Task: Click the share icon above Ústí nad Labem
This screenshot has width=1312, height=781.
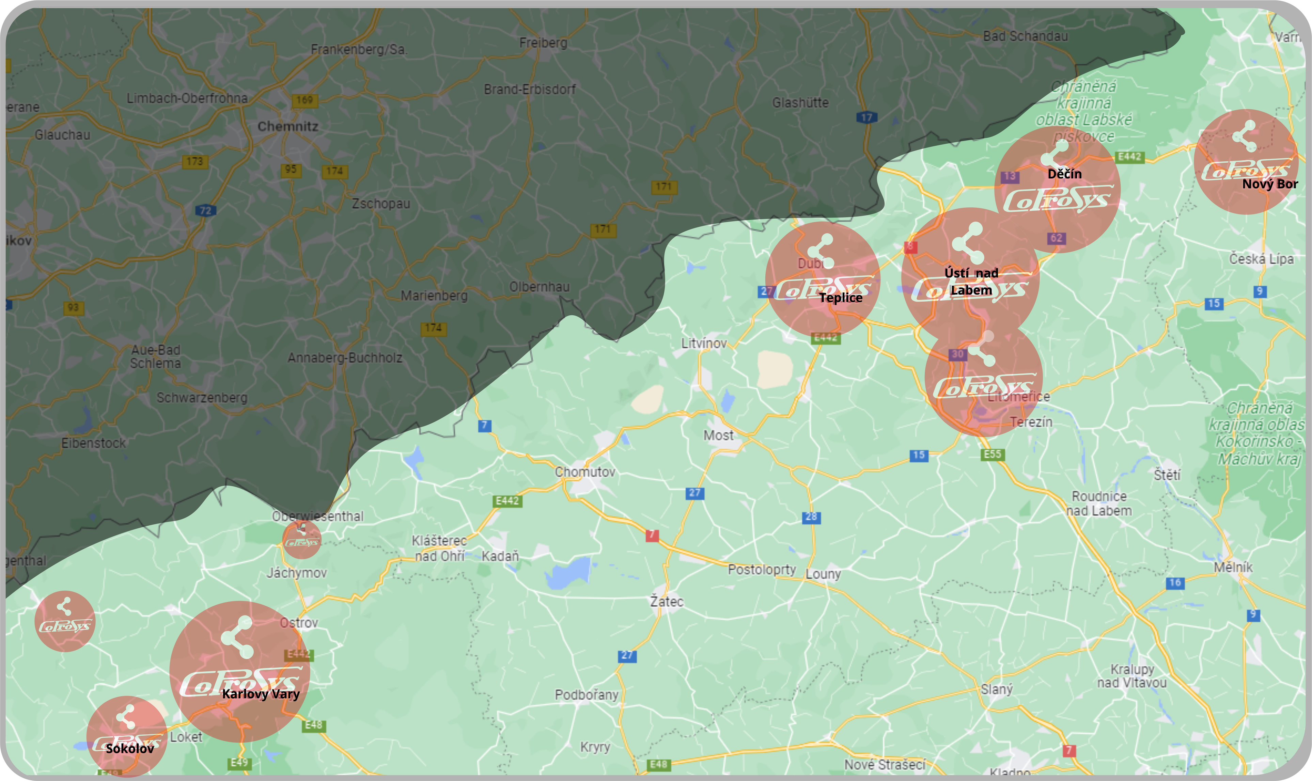Action: point(968,243)
